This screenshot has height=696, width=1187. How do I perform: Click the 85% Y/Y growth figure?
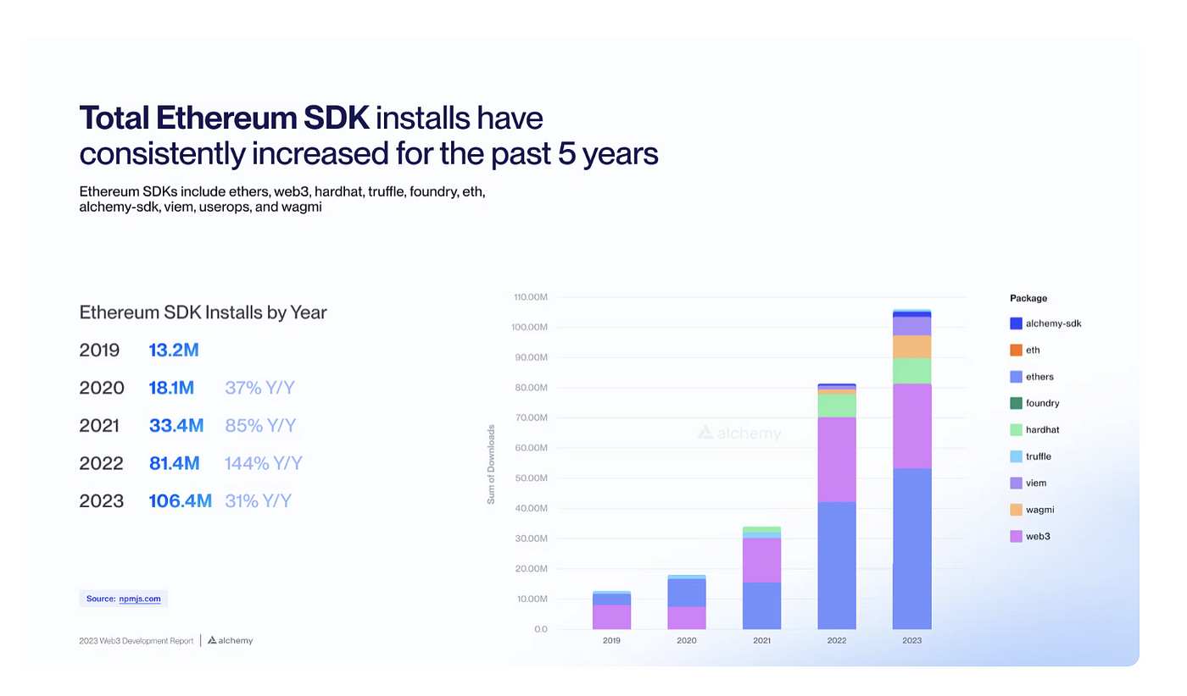coord(260,425)
